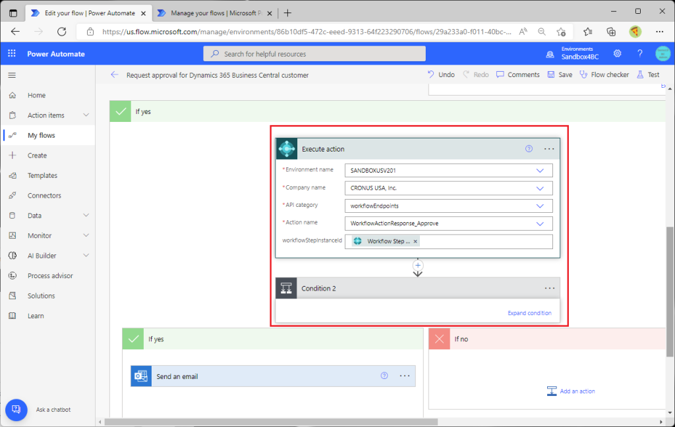The height and width of the screenshot is (427, 675).
Task: Click the Undo button
Action: pos(441,74)
